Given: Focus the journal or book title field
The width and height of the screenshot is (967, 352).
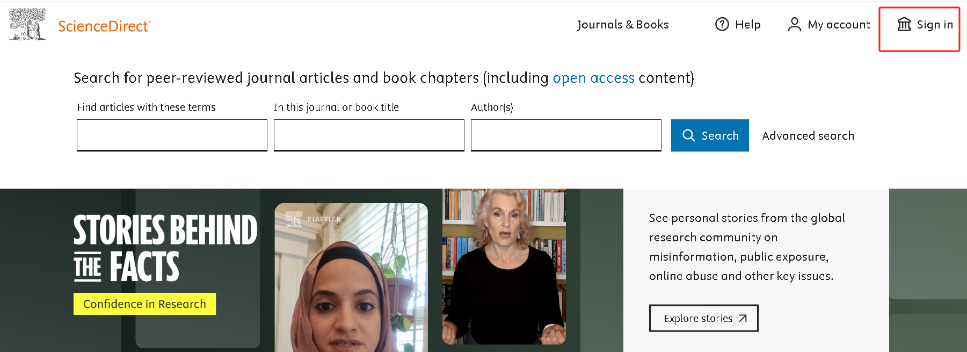Looking at the screenshot, I should pyautogui.click(x=369, y=135).
